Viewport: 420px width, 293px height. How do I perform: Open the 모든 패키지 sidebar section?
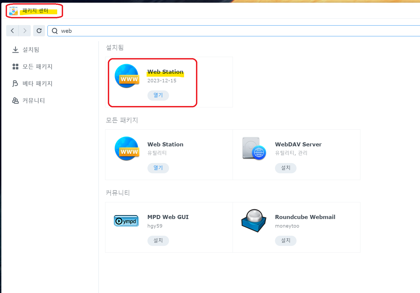tap(37, 66)
